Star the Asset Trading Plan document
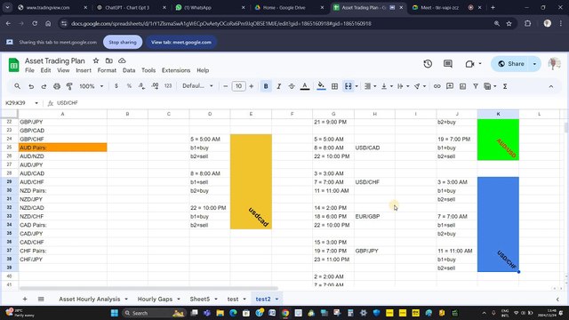 pos(96,60)
